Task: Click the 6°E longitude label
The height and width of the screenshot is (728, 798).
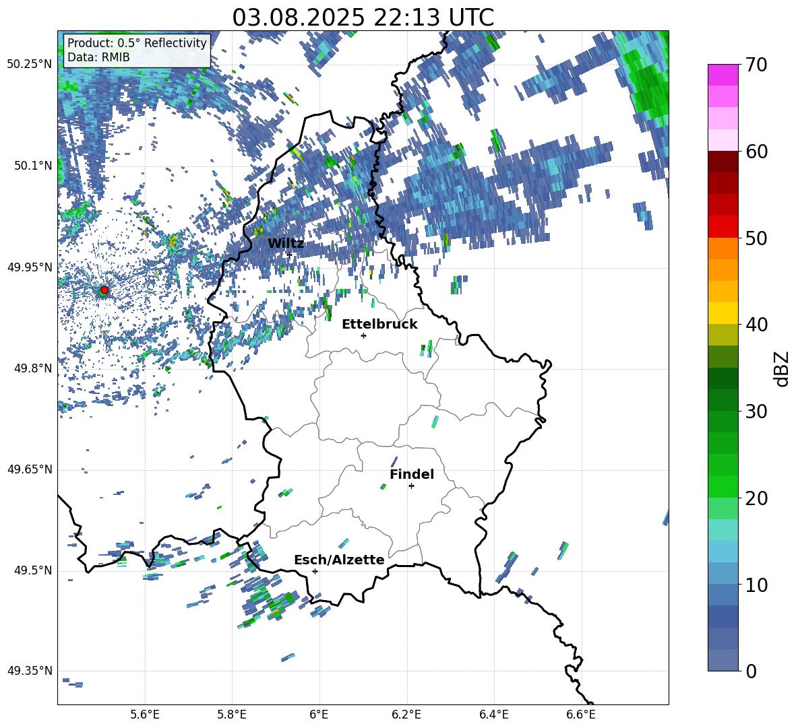Action: coord(319,715)
